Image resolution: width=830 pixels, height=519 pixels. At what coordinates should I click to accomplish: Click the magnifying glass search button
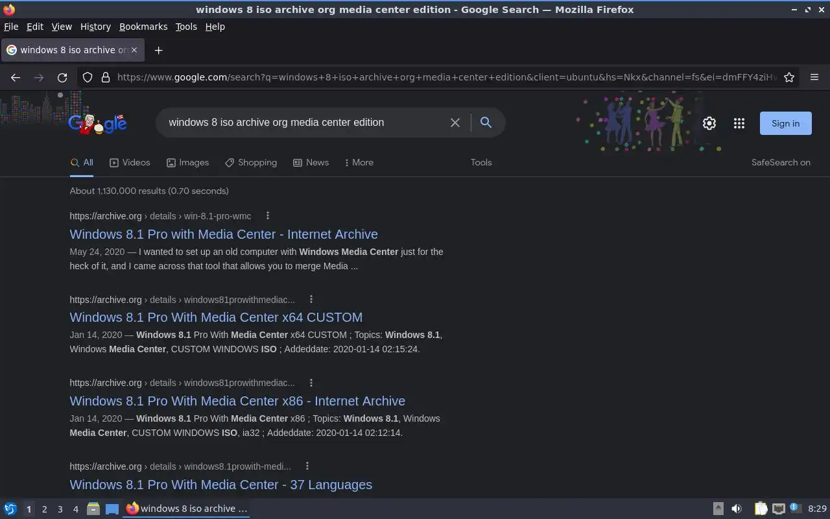(486, 122)
